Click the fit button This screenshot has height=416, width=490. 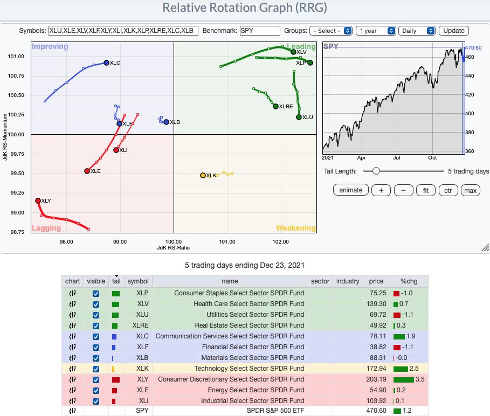coord(426,190)
